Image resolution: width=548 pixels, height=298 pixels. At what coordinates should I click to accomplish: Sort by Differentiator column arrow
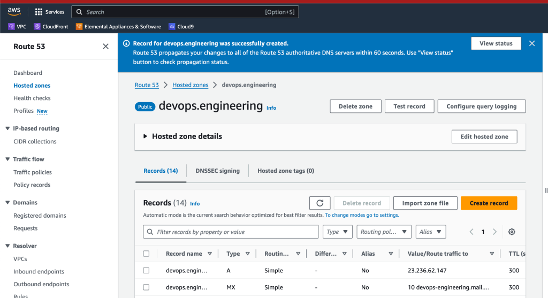345,254
